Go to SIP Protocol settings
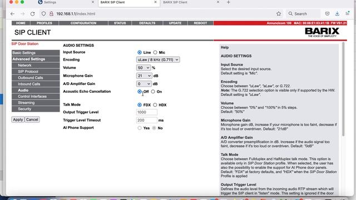 coord(36,72)
